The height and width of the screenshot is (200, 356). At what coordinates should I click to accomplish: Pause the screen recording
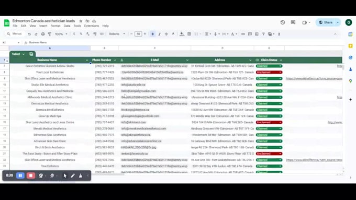click(20, 175)
